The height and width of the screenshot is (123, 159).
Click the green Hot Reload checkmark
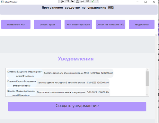[93, 1]
